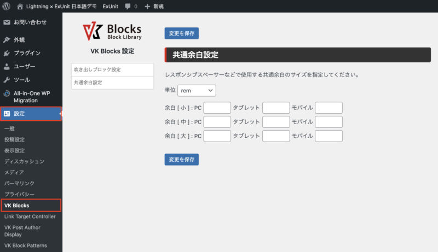The image size is (438, 252).
Task: Expand the 単位 rem dropdown
Action: 197,90
